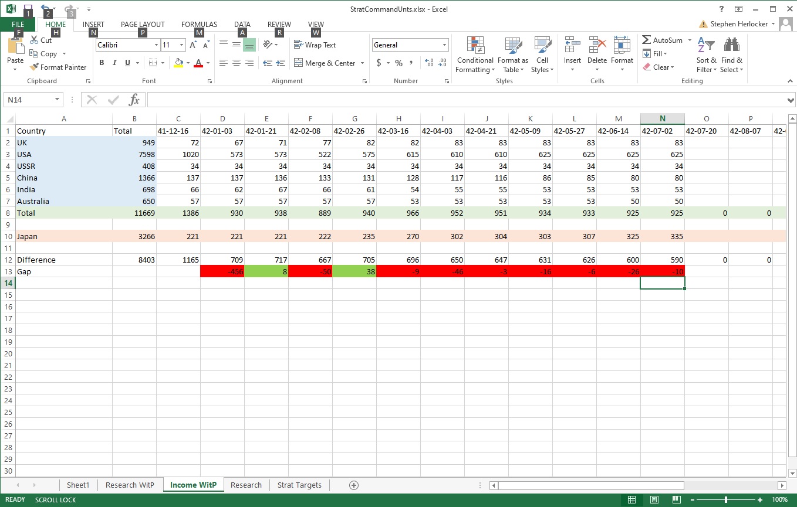Increase the cell indent
The width and height of the screenshot is (797, 507).
[281, 63]
